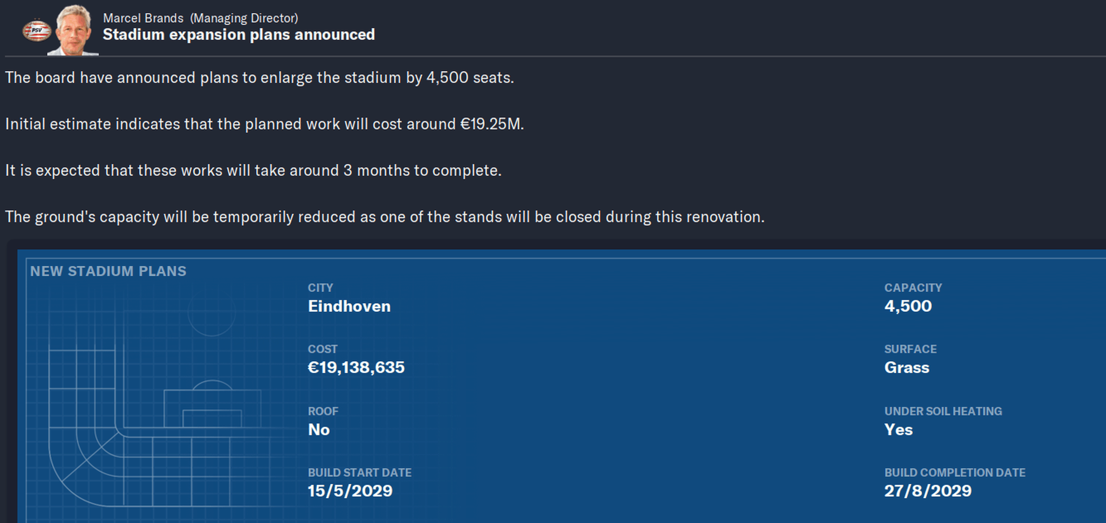Open Marcel Brands' portrait photo
The height and width of the screenshot is (523, 1106).
pyautogui.click(x=73, y=29)
